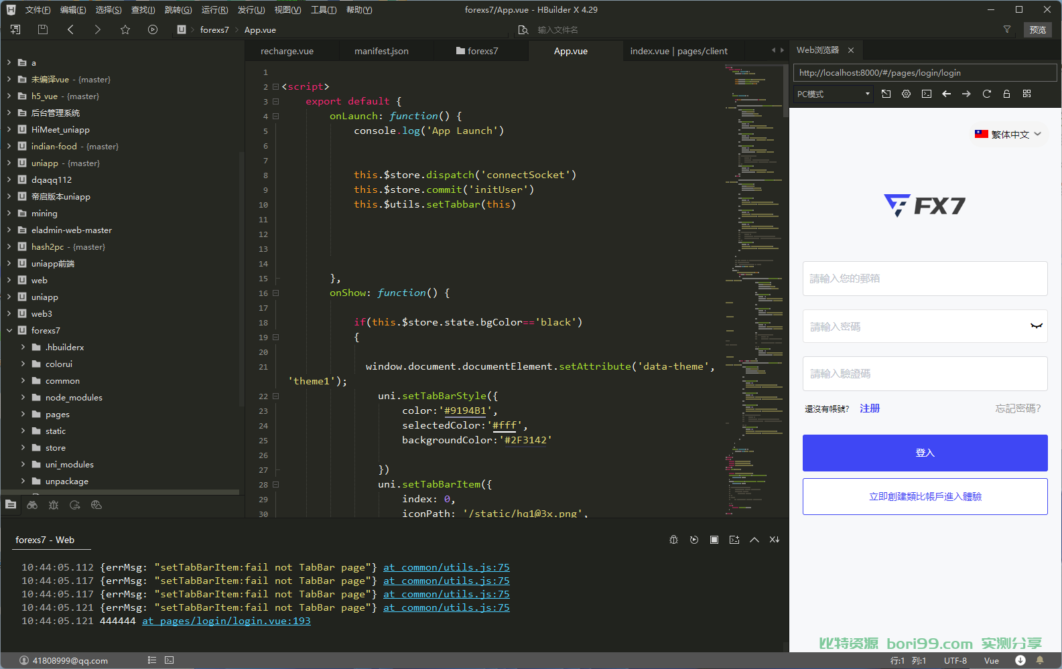The image size is (1062, 669).
Task: Switch to manifest.json tab
Action: pos(381,51)
